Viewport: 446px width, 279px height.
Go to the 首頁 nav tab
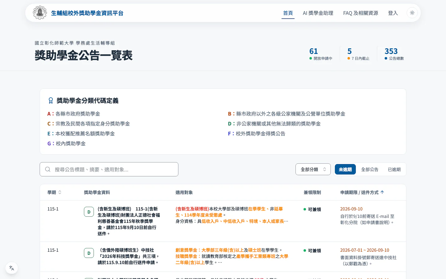coord(288,13)
